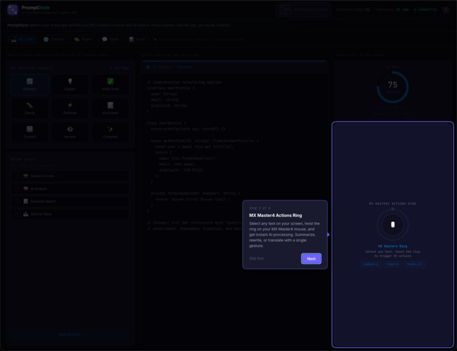
Task: Click Next in the tour popup
Action: pos(311,259)
